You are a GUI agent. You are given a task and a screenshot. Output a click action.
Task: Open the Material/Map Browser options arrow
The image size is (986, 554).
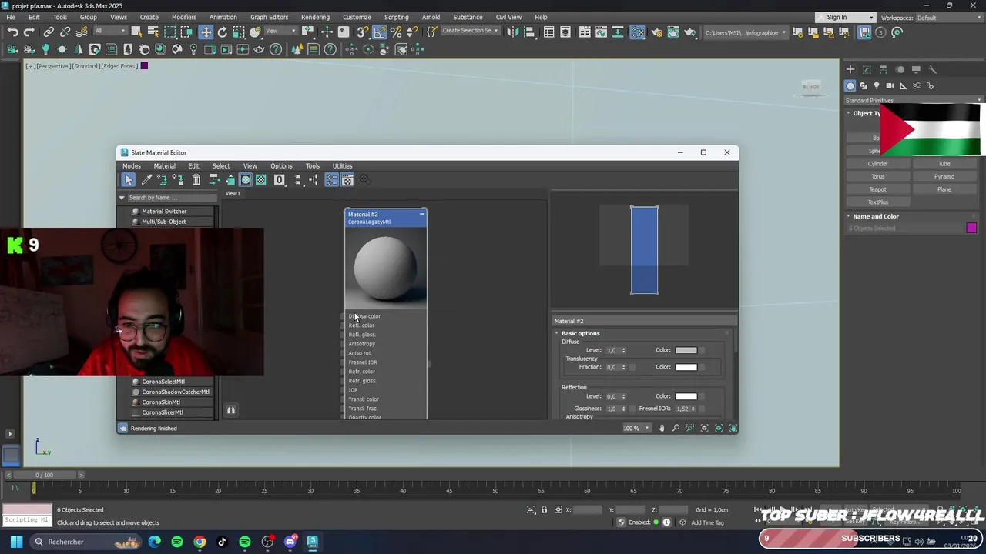pos(122,198)
